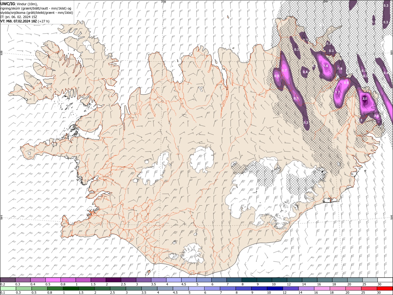Click the 3.0 snowfall maximum label
This screenshot has height=295, width=393.
[x=365, y=99]
